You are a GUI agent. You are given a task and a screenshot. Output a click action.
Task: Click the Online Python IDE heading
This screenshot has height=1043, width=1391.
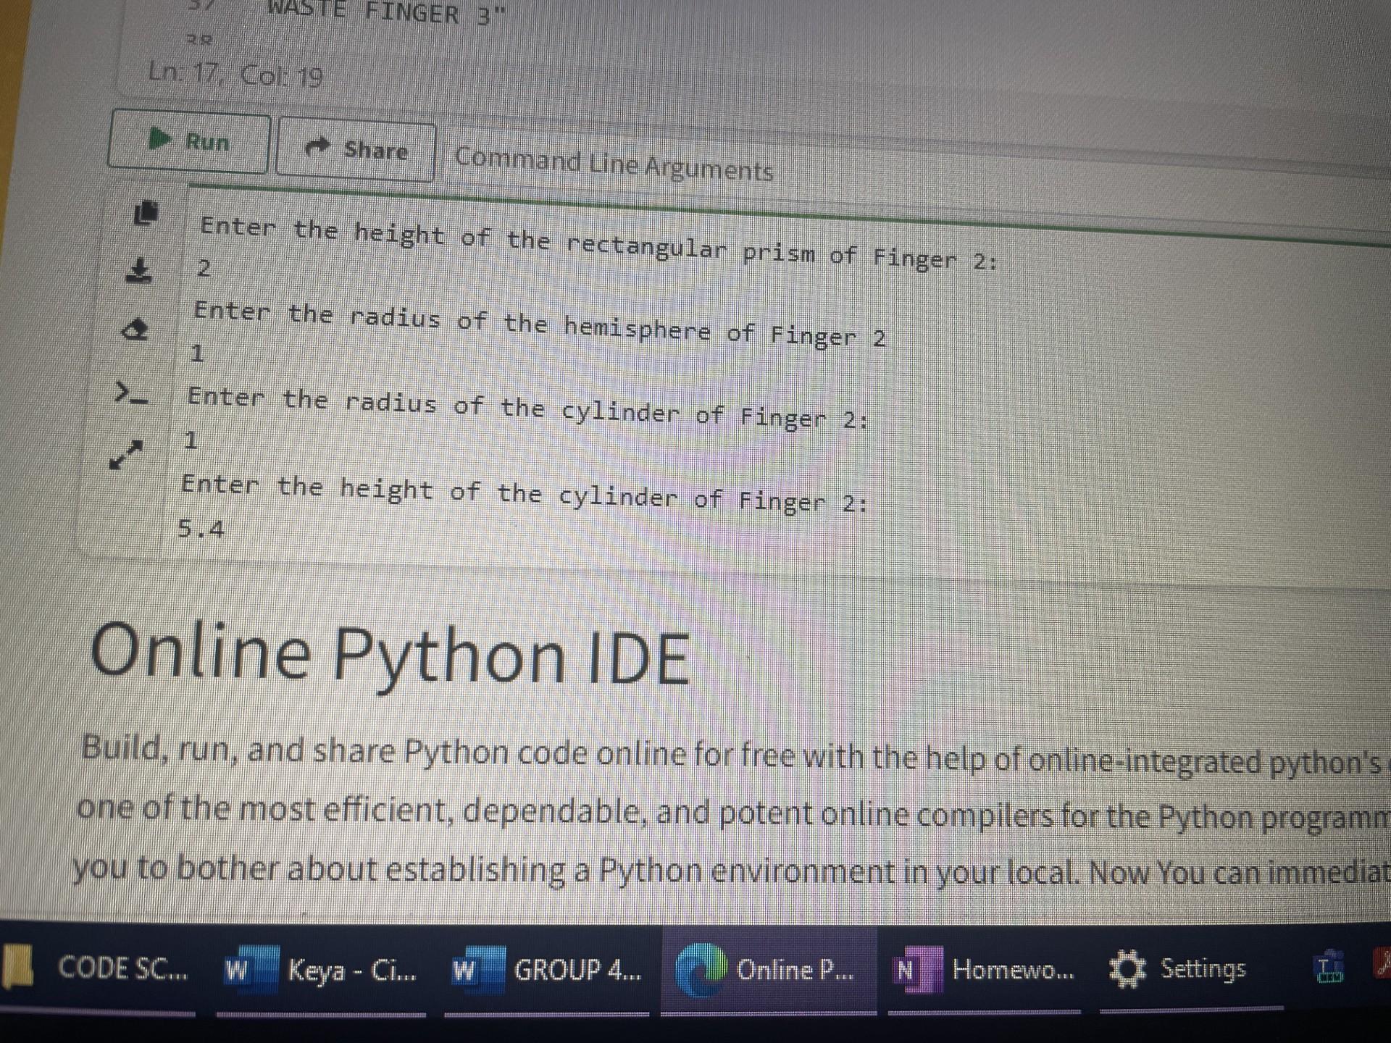[390, 655]
